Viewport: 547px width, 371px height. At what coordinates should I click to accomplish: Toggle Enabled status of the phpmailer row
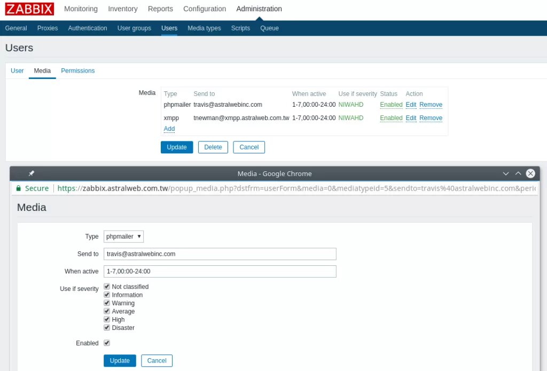(391, 105)
